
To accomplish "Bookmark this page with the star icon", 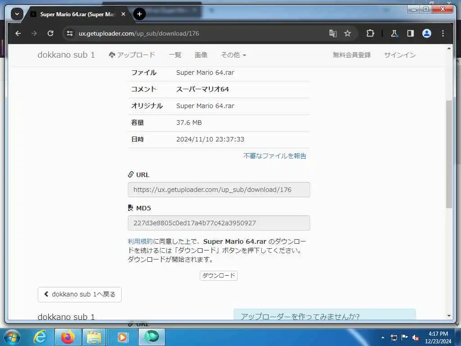I will 348,33.
